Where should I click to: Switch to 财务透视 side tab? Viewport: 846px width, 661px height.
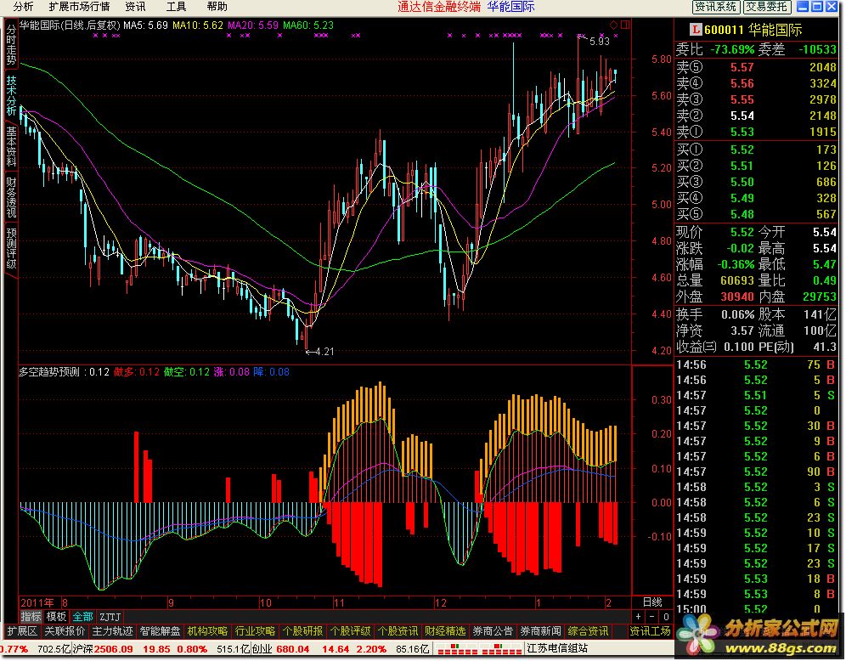(11, 196)
